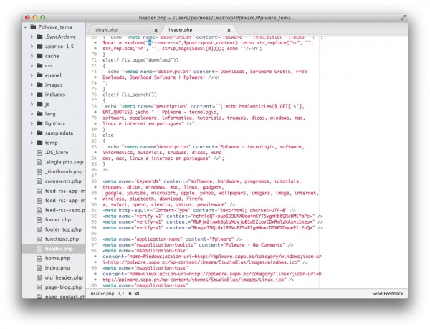The height and width of the screenshot is (329, 430).
Task: Expand the includes folder arrow
Action: pyautogui.click(x=32, y=95)
